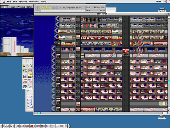This screenshot has width=170, height=128.
Task: Click the tower overview minimap
Action: click(17, 32)
